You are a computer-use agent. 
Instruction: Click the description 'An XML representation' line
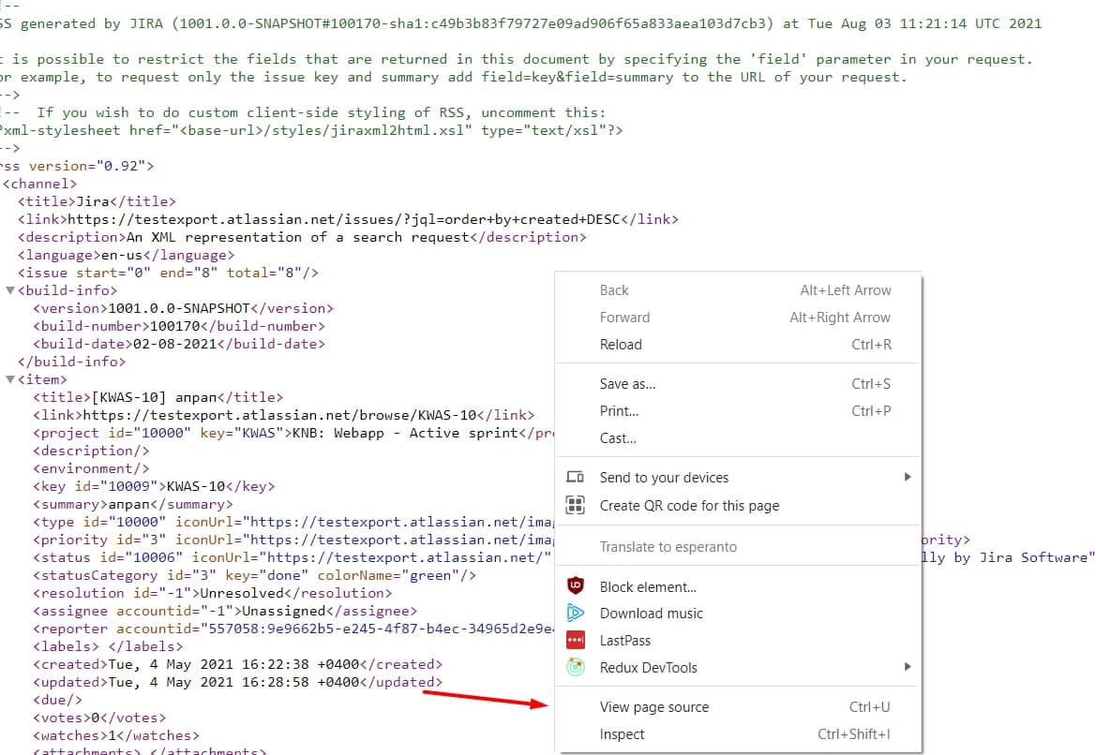[302, 238]
